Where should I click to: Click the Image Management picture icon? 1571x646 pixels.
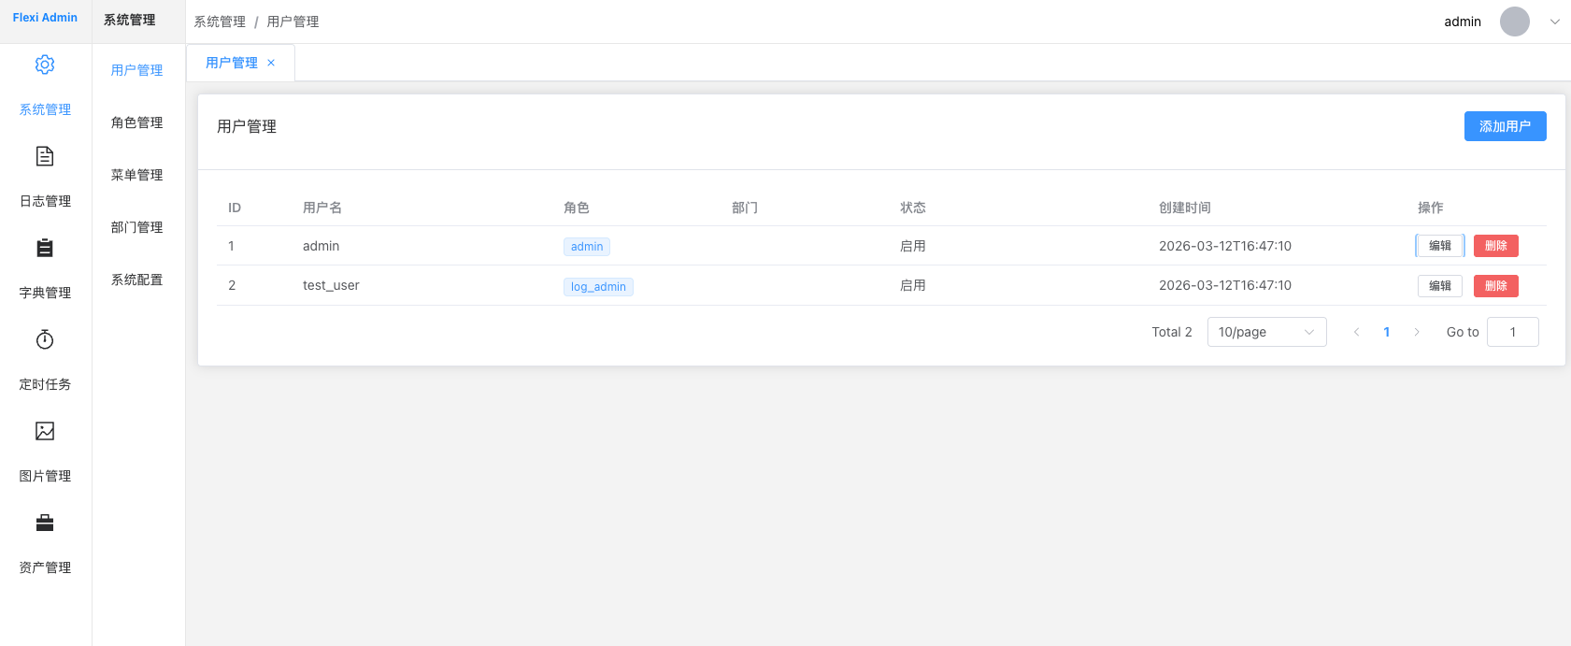[x=45, y=431]
